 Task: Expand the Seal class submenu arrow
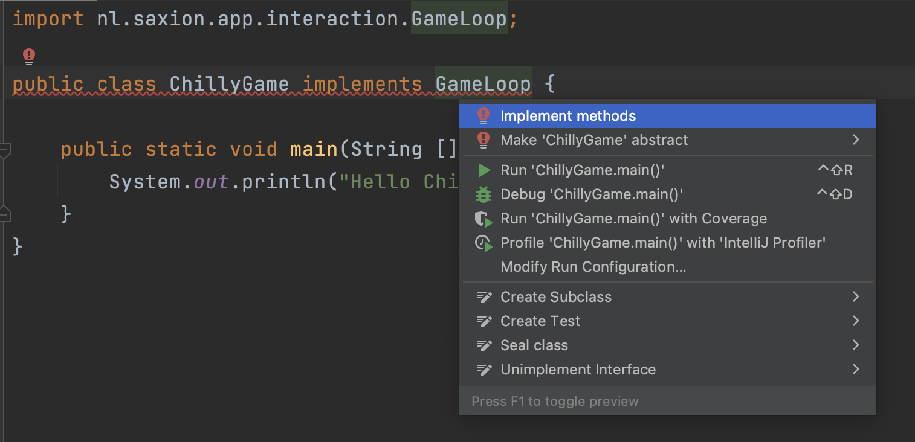pos(856,345)
